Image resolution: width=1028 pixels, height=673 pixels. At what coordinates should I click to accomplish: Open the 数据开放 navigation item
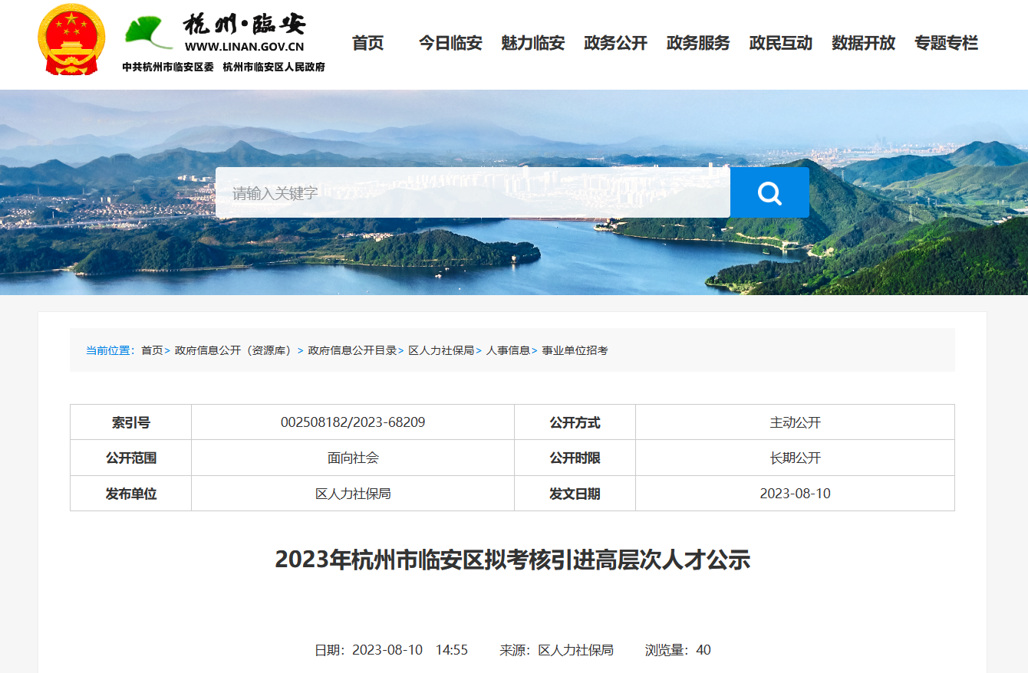[864, 44]
